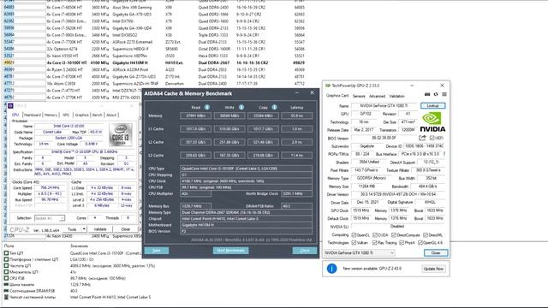Image resolution: width=548 pixels, height=308 pixels.
Task: Toggle the CPU FSB checkbox in AIDA64 list
Action: pos(6,278)
